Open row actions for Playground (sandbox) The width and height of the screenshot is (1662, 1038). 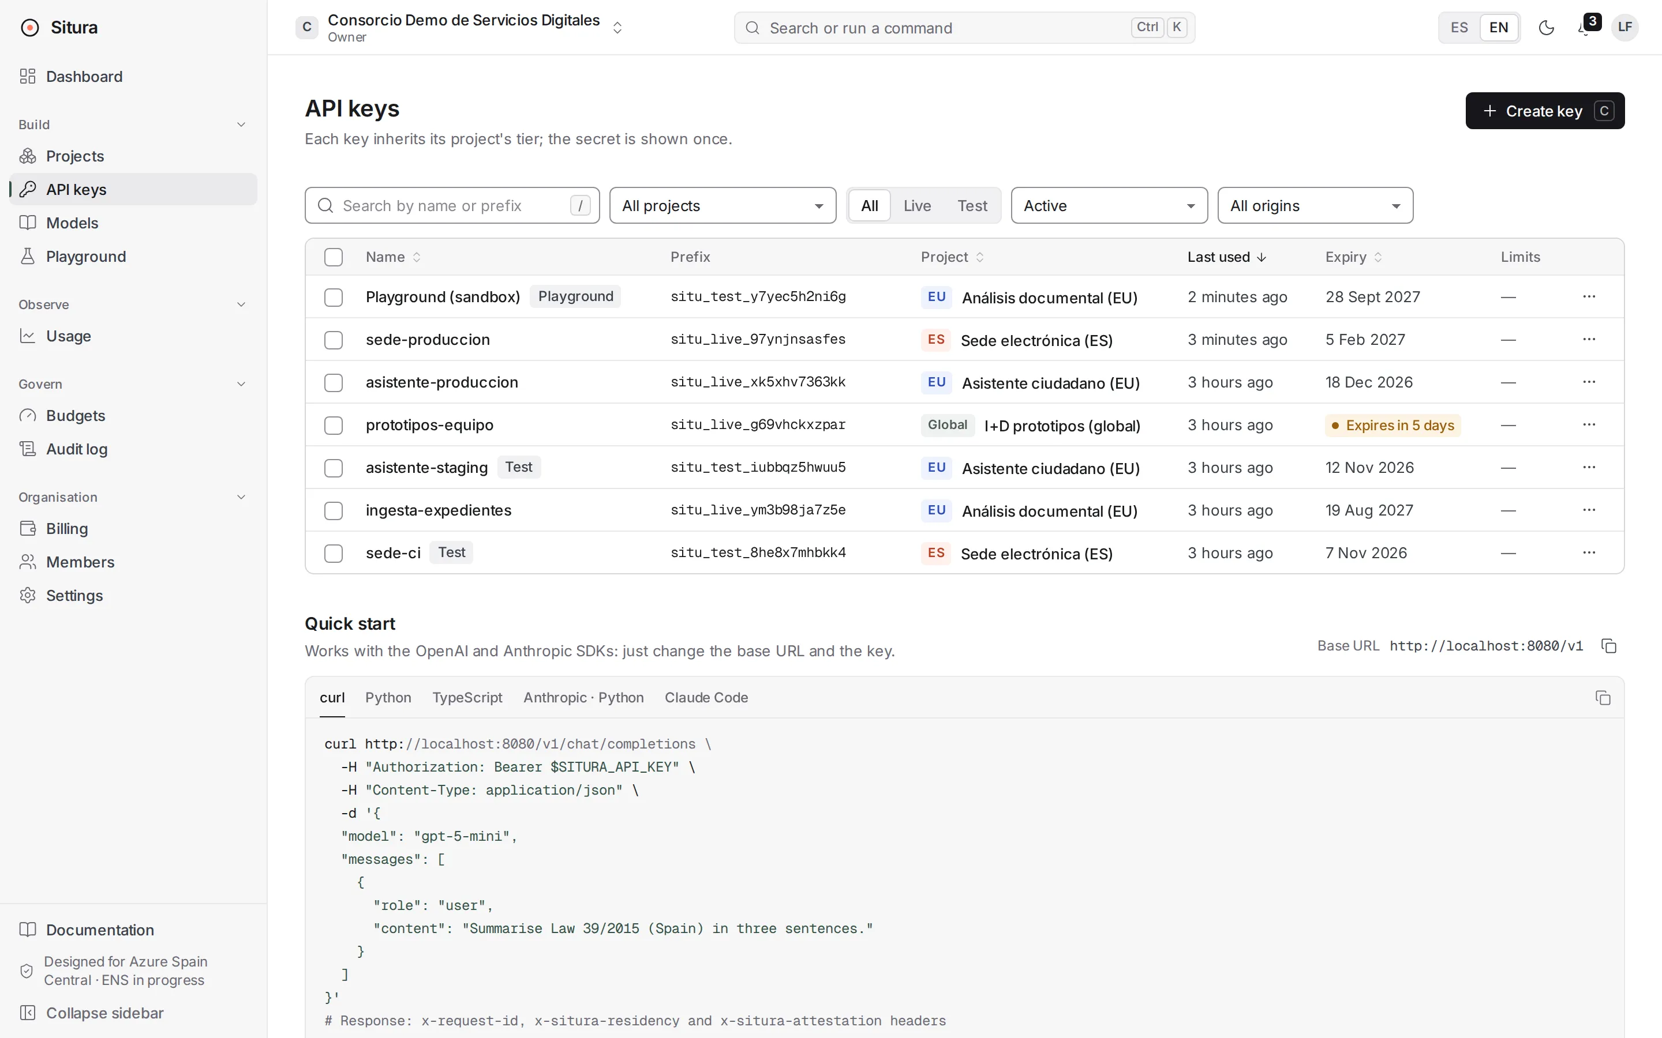pyautogui.click(x=1589, y=296)
